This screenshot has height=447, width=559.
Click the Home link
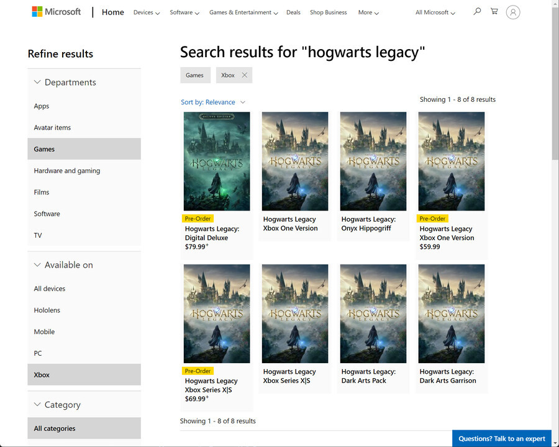tap(112, 12)
